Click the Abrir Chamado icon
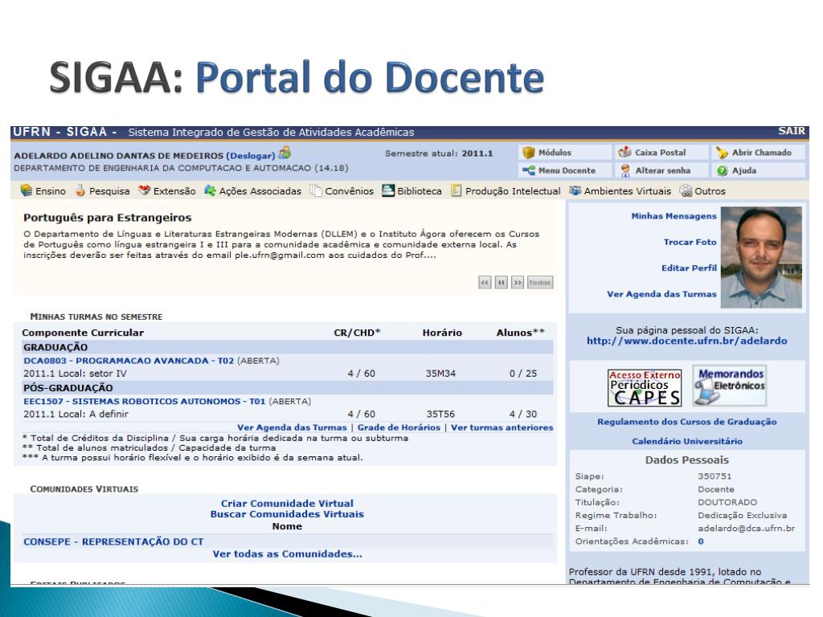The width and height of the screenshot is (823, 617). click(x=723, y=153)
